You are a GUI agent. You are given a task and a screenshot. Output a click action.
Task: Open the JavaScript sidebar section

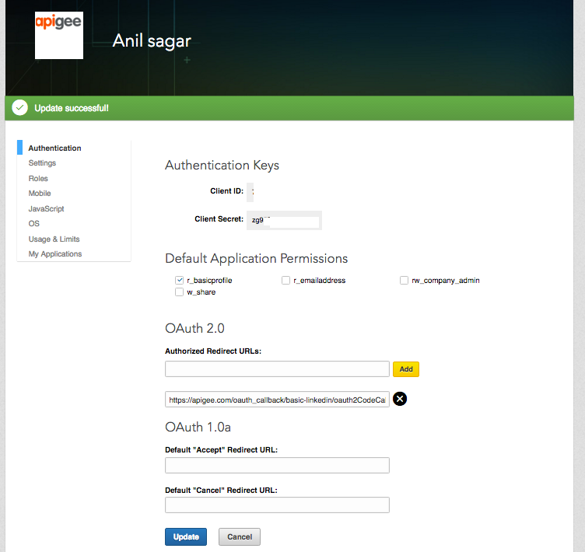(46, 208)
